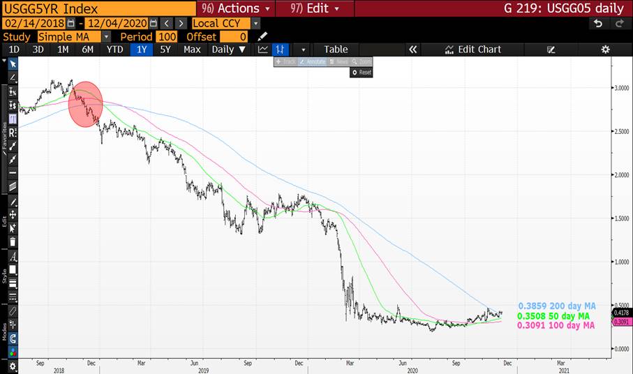Screen dimensions: 633x374
Task: Select the 1M range
Action: [x=63, y=50]
